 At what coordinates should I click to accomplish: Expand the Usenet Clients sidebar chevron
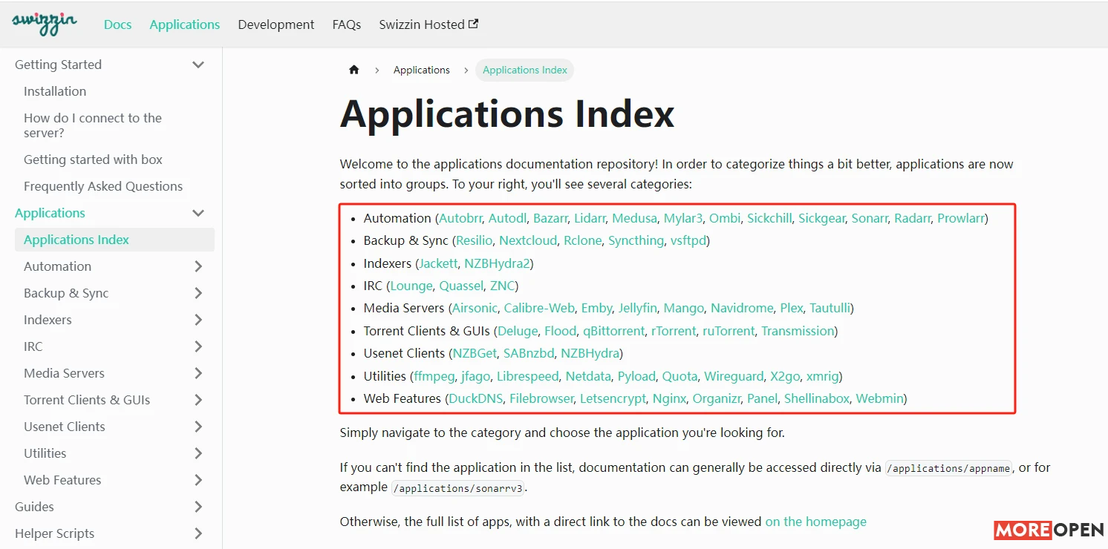pos(198,427)
